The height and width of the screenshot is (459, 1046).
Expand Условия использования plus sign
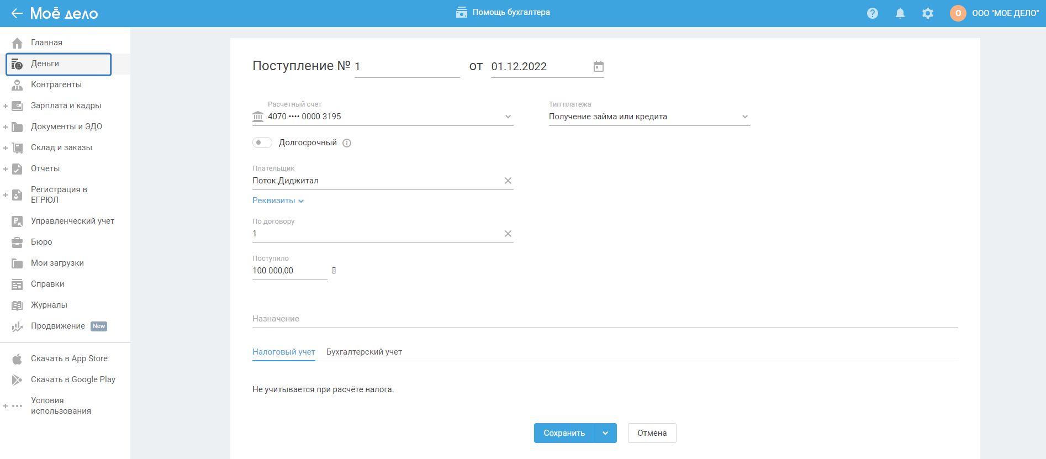[x=6, y=406]
